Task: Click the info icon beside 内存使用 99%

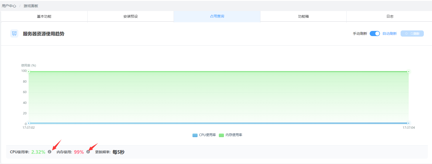Action: coord(88,152)
